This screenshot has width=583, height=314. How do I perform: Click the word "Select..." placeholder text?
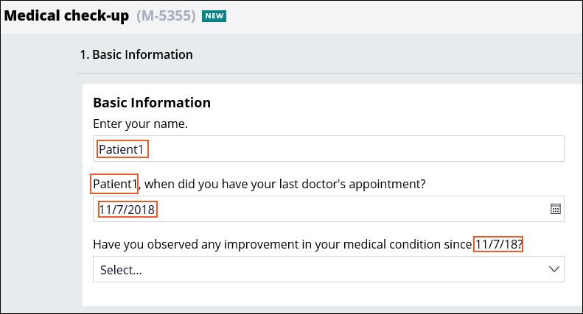(x=121, y=270)
